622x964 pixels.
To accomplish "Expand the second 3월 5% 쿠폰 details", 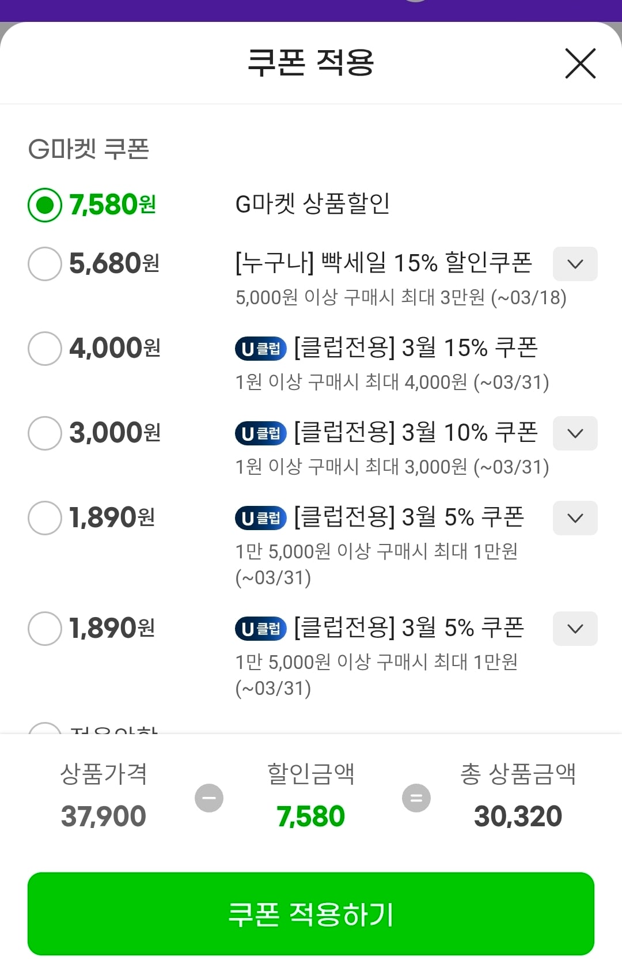I will point(575,629).
